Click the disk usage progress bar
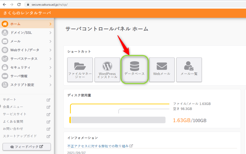 (118, 120)
